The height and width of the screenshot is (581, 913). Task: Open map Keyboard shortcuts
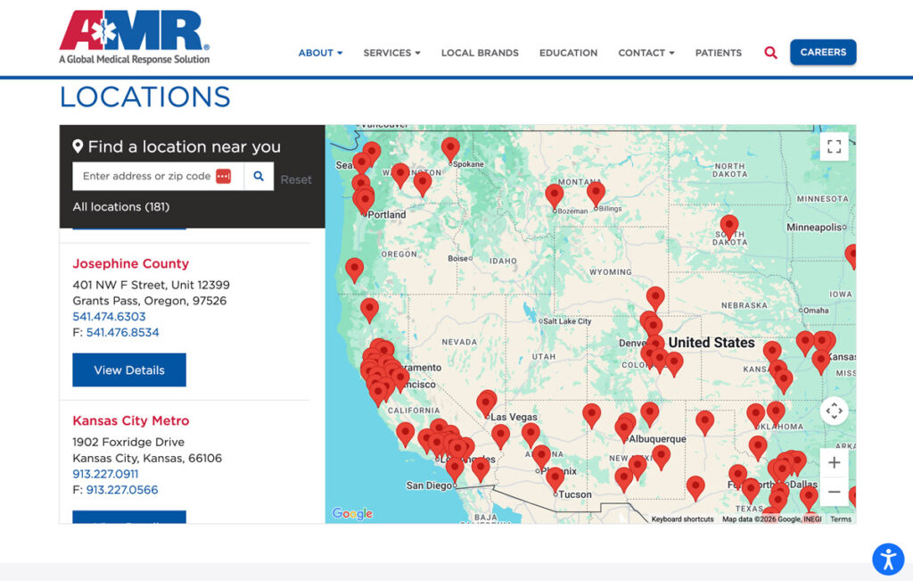(x=682, y=519)
